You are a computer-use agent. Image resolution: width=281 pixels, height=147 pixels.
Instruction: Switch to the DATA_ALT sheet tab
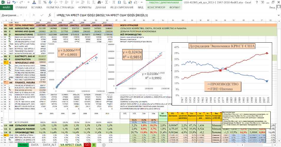[50, 145]
